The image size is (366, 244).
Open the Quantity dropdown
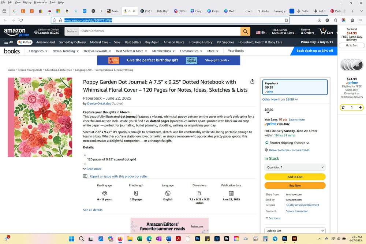coord(295,167)
